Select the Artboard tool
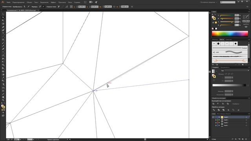The width and height of the screenshot is (251, 141). pyautogui.click(x=3, y=90)
